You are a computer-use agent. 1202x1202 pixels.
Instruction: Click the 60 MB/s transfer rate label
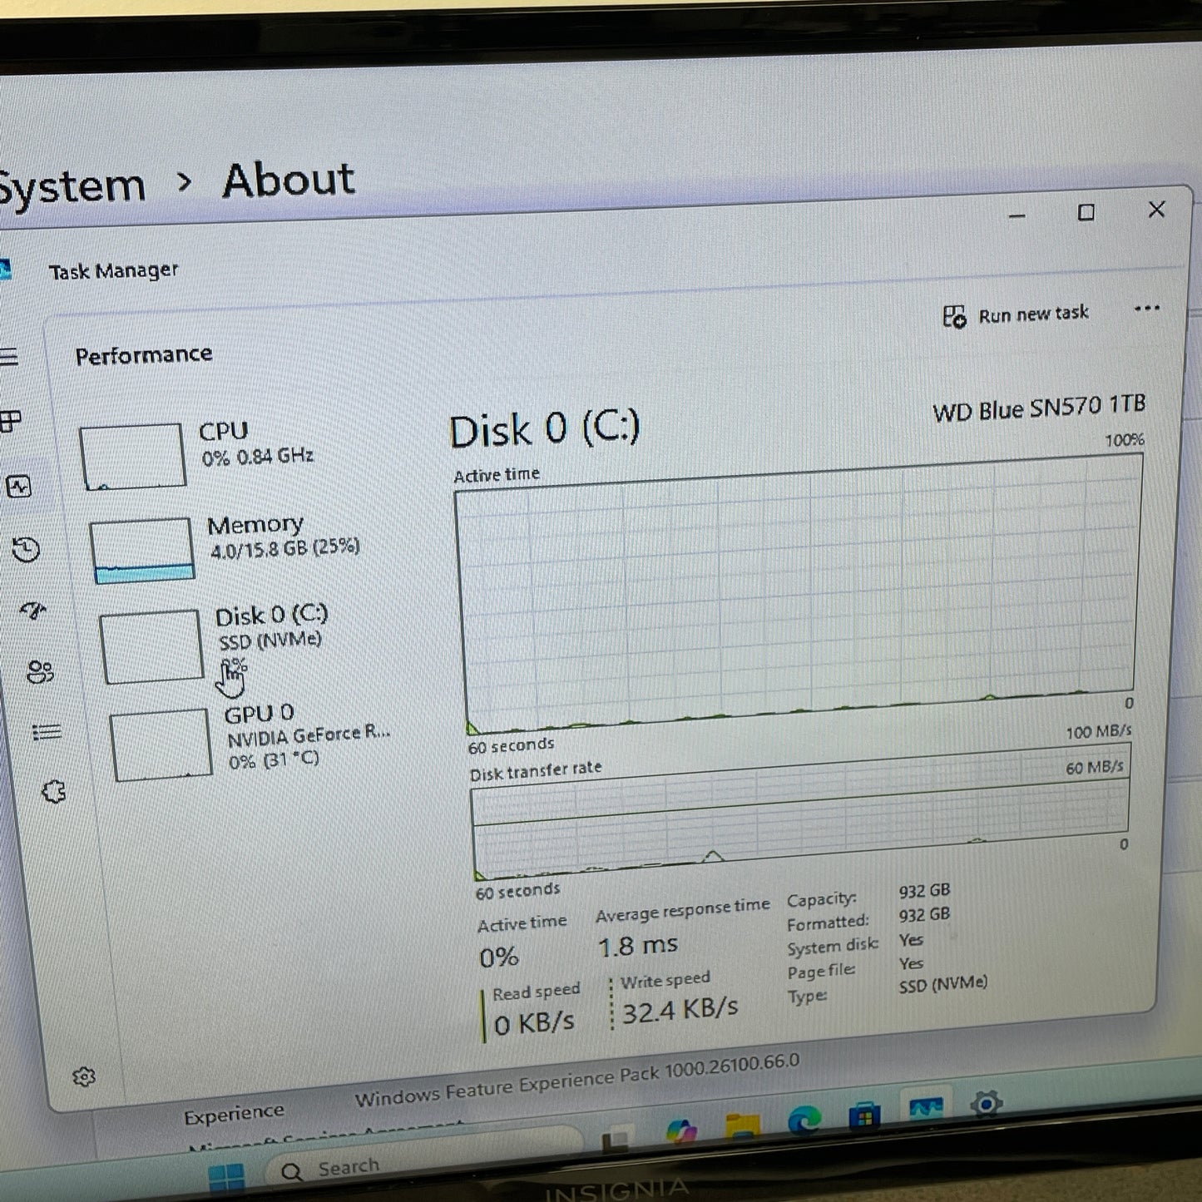1094,767
